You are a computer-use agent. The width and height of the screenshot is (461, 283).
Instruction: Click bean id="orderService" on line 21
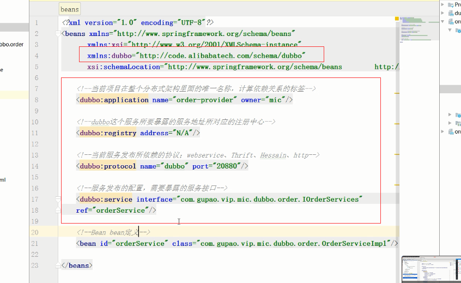coord(122,244)
